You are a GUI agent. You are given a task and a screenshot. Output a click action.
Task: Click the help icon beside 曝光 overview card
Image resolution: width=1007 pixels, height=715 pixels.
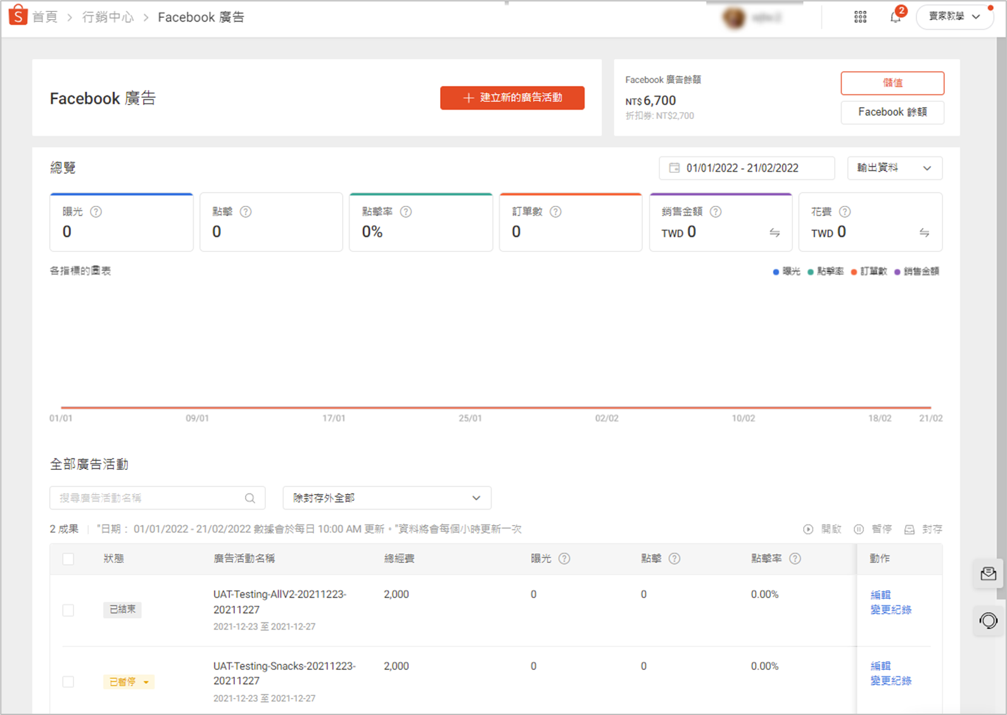click(96, 212)
